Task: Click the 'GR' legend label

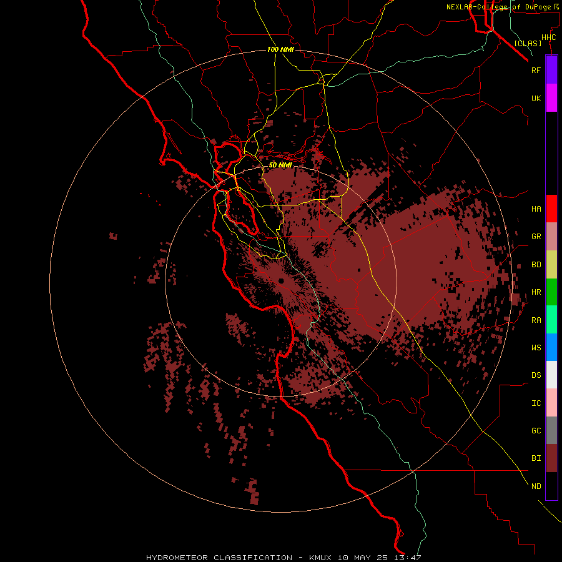Action: point(536,237)
